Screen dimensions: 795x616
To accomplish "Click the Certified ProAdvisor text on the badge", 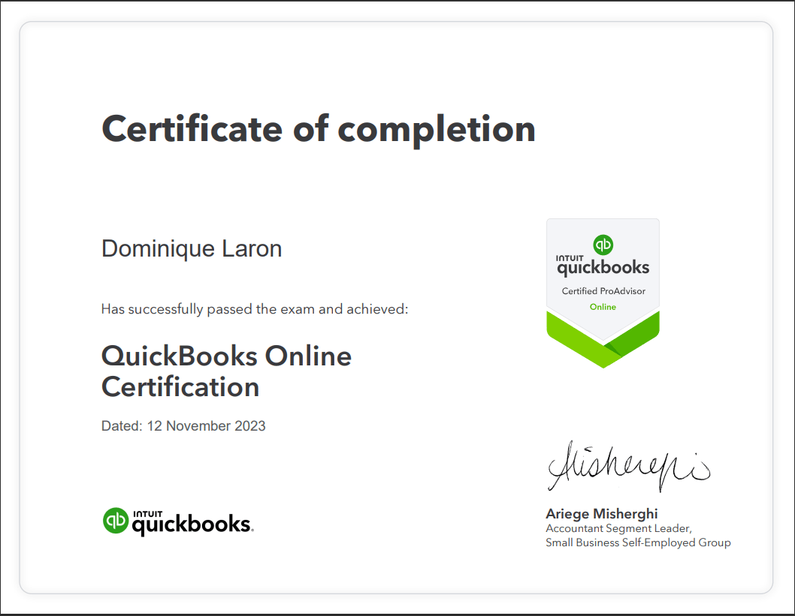I will (x=603, y=290).
